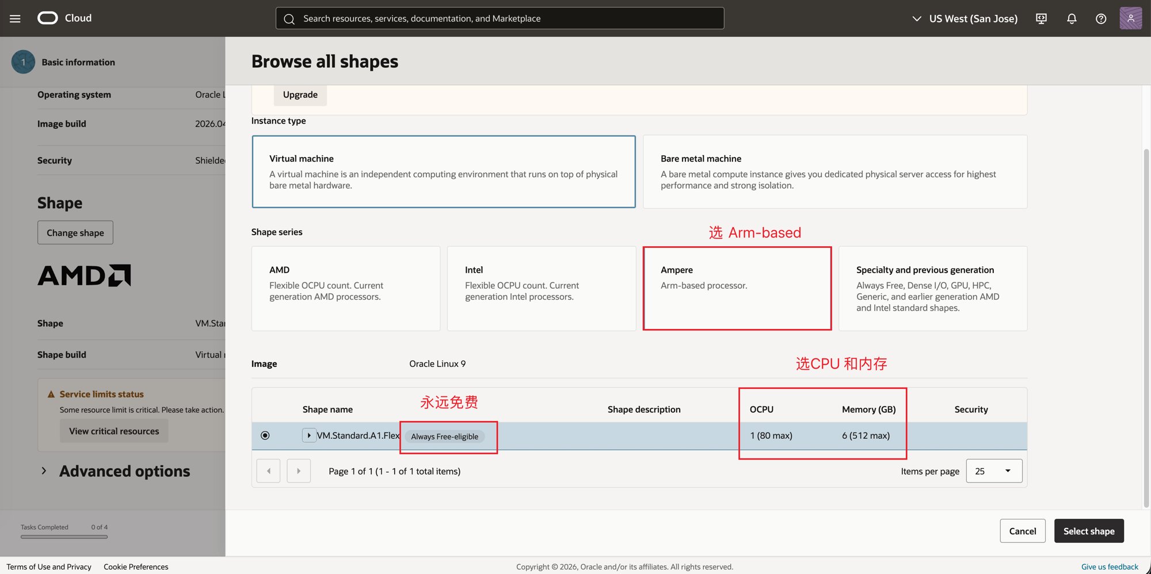This screenshot has width=1151, height=574.
Task: Confirm with the Select shape button
Action: tap(1089, 531)
